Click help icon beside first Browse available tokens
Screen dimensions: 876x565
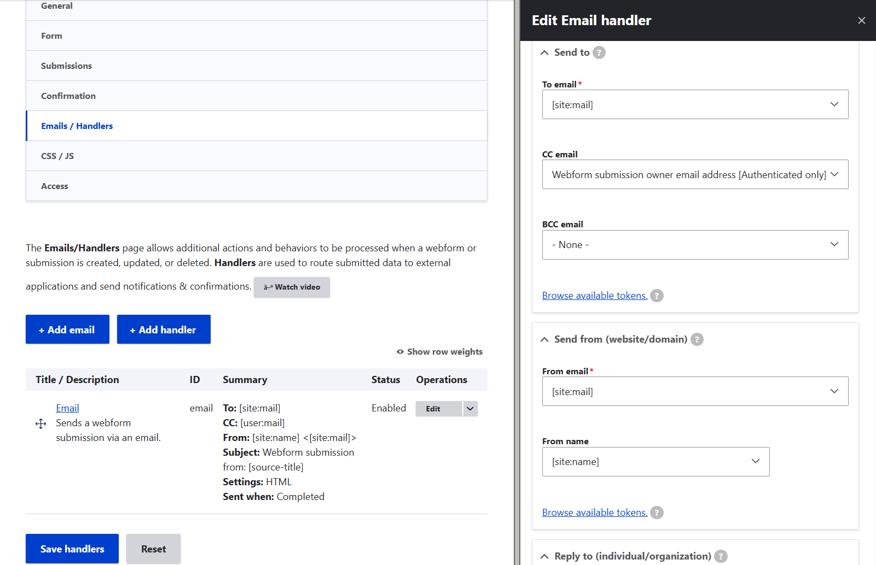(x=657, y=296)
